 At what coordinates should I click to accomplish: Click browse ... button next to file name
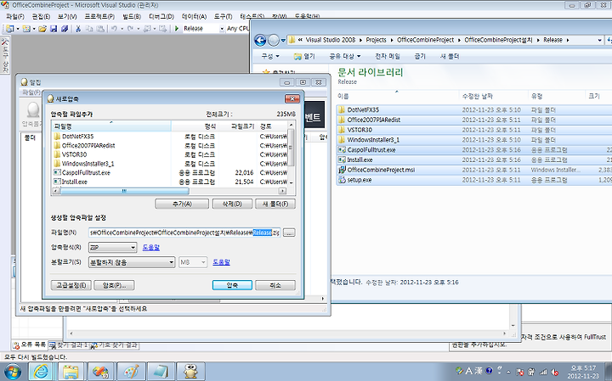click(289, 233)
